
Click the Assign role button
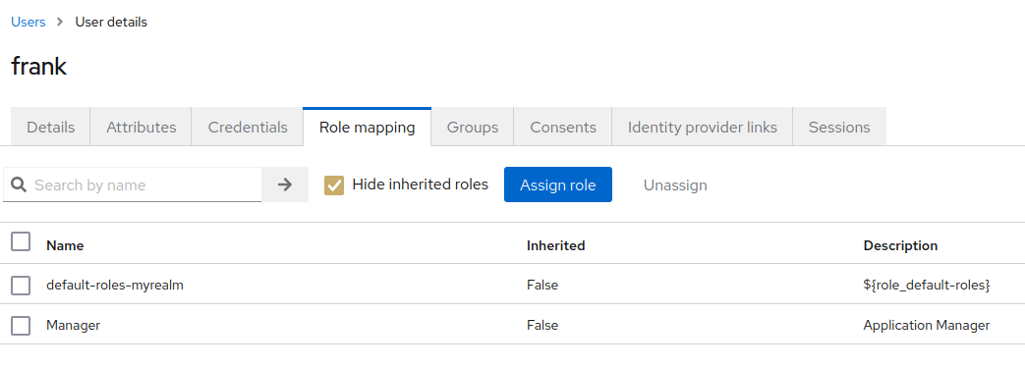click(x=557, y=184)
